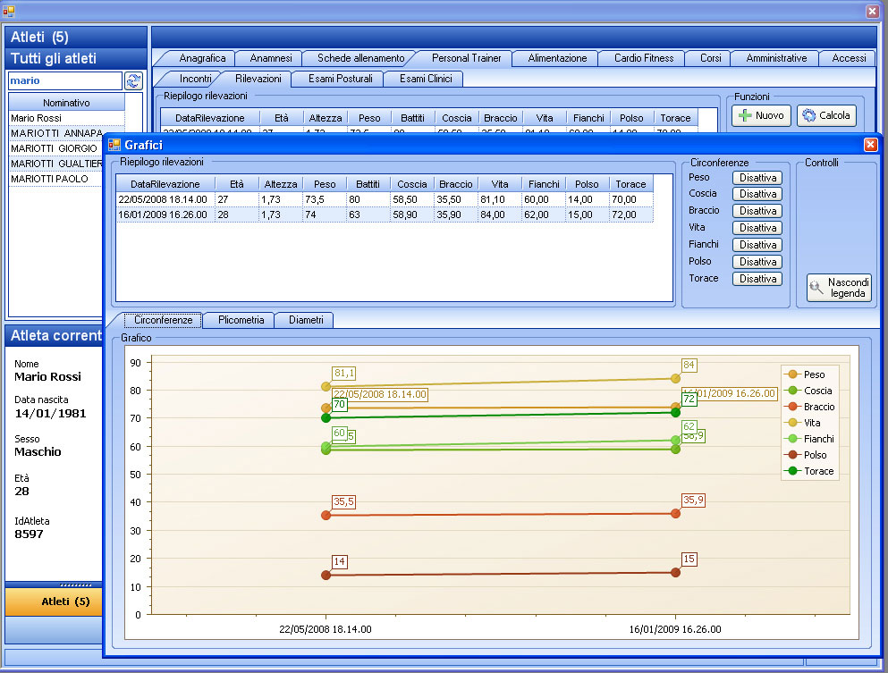
Task: Close the Grafici dialog window
Action: (x=870, y=145)
